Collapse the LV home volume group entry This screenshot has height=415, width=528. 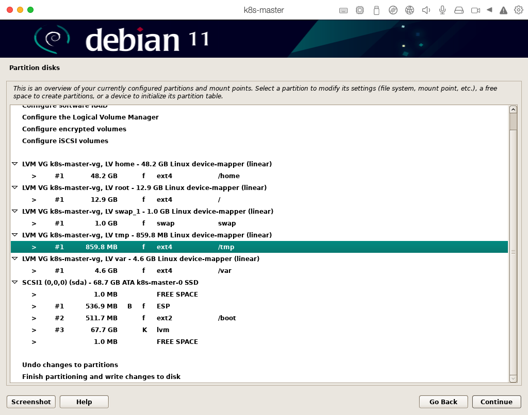point(14,164)
